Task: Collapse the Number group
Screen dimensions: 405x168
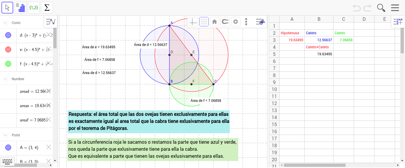Action: [5, 79]
